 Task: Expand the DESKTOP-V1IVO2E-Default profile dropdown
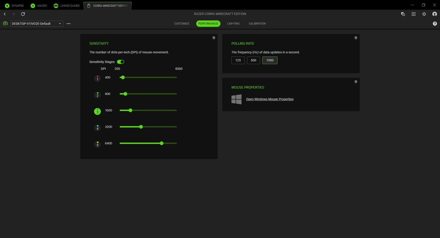(37, 24)
